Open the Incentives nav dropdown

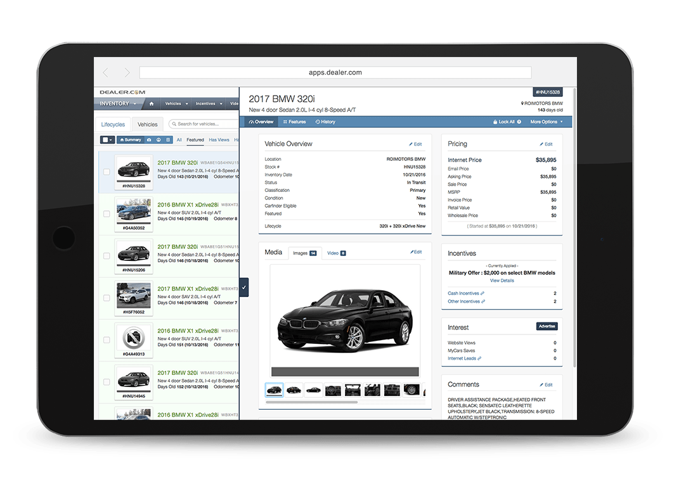click(x=209, y=103)
